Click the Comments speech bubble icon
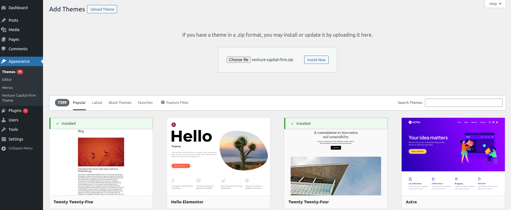This screenshot has height=210, width=511. tap(4, 49)
